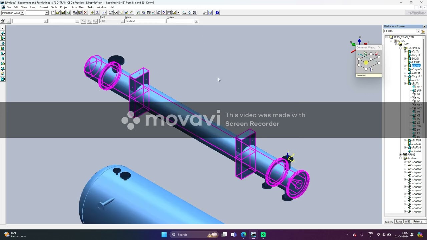This screenshot has width=427, height=240.
Task: Expand the PIPING tree node
Action: tap(400, 155)
